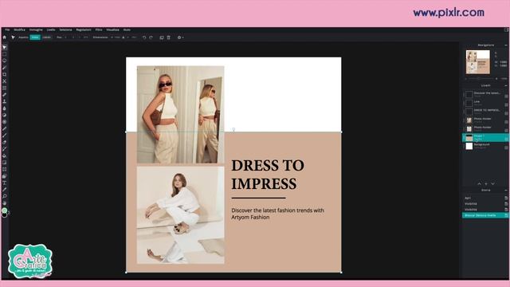The image size is (510, 287).
Task: Open the Modifica menu
Action: coord(19,29)
